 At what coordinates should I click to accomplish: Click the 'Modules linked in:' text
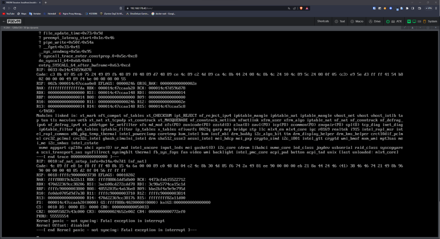56,116
